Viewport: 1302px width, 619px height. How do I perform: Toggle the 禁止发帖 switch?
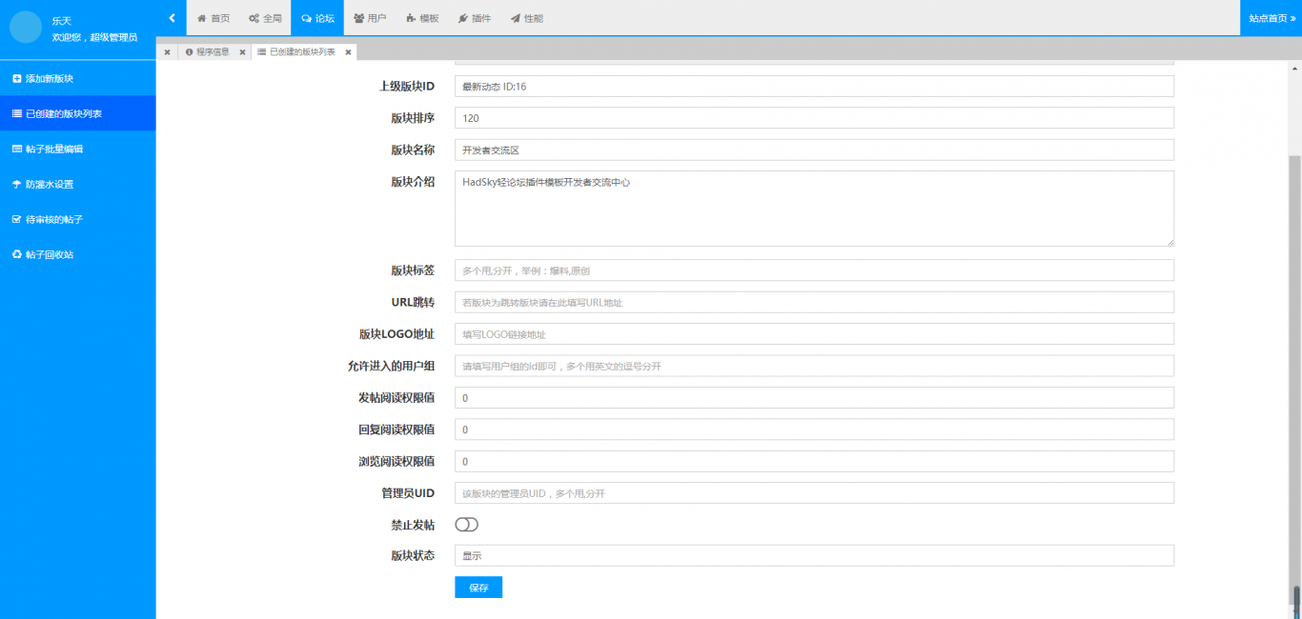(x=466, y=525)
